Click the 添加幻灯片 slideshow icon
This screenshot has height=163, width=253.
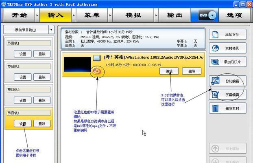[x=216, y=62]
